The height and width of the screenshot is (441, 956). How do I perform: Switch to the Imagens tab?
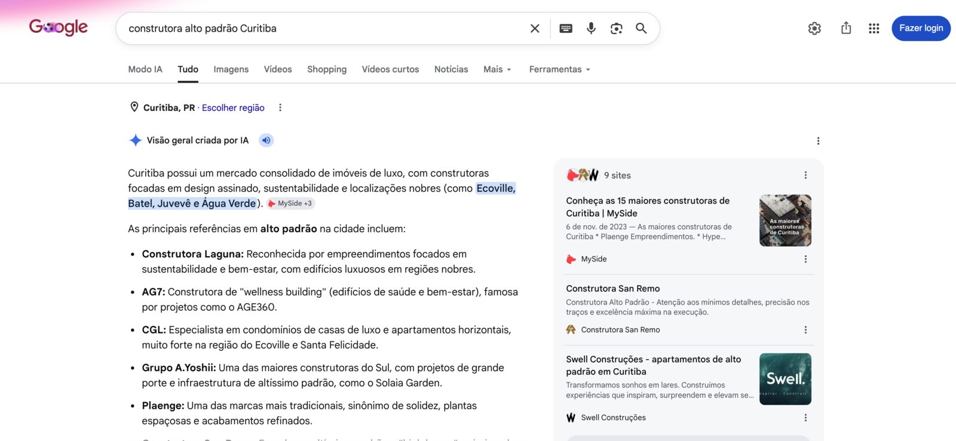point(231,69)
